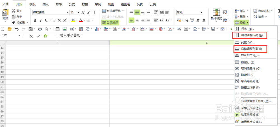Pick the red font color A
Screen dimensions: 280x127
pos(81,20)
